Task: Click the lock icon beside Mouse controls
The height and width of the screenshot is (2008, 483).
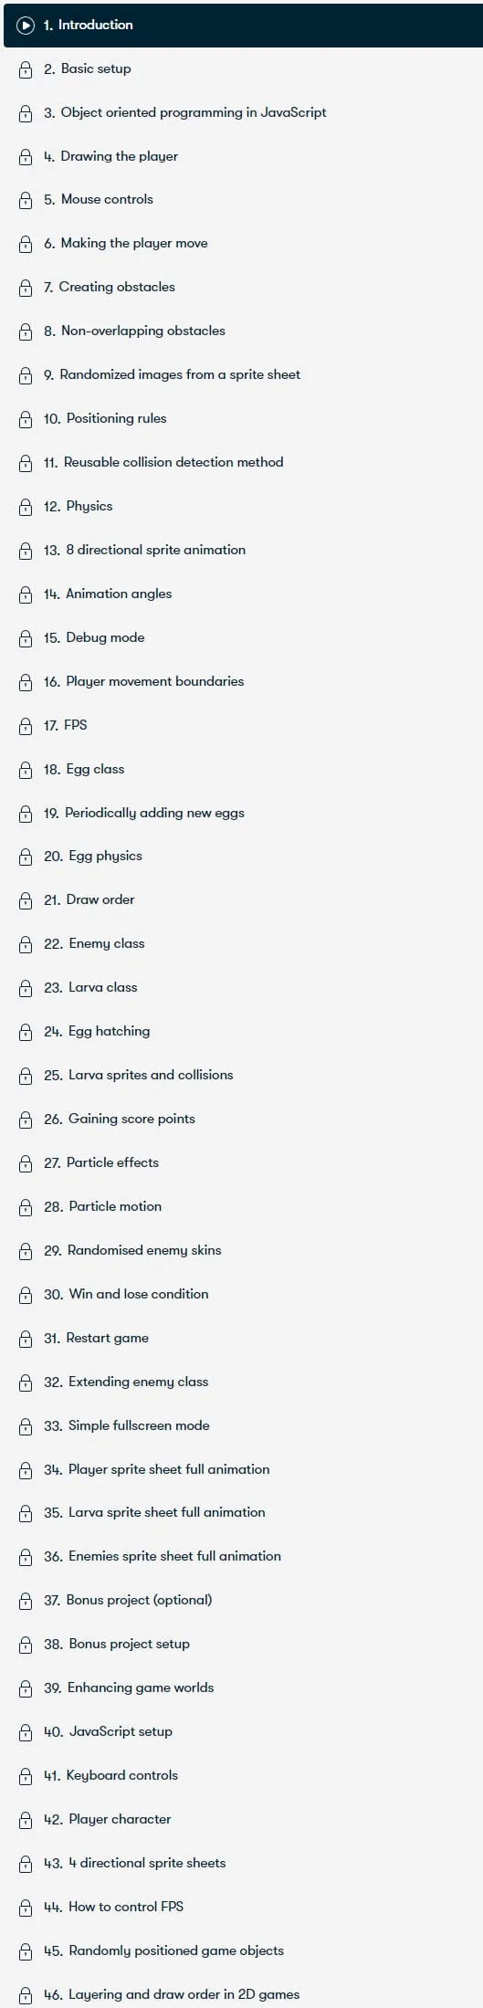Action: pyautogui.click(x=26, y=200)
